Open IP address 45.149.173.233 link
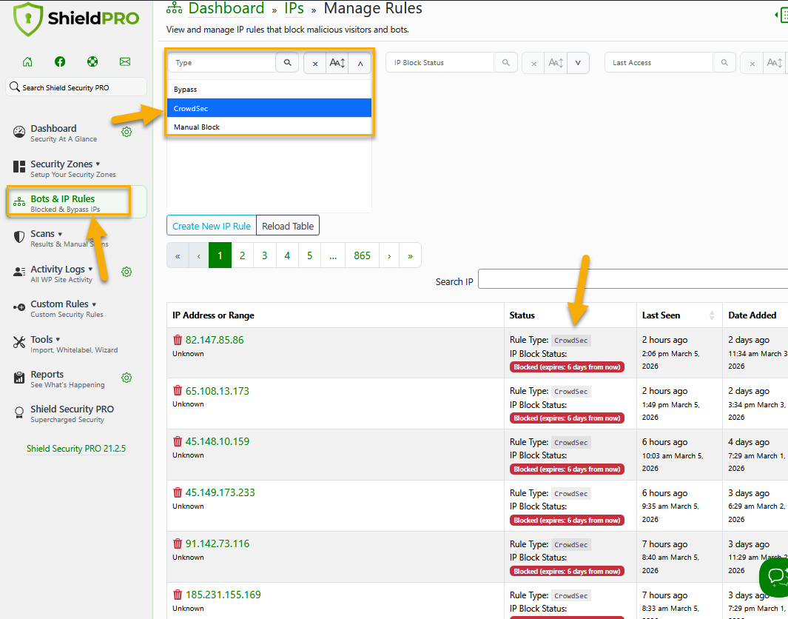788x619 pixels. (220, 492)
